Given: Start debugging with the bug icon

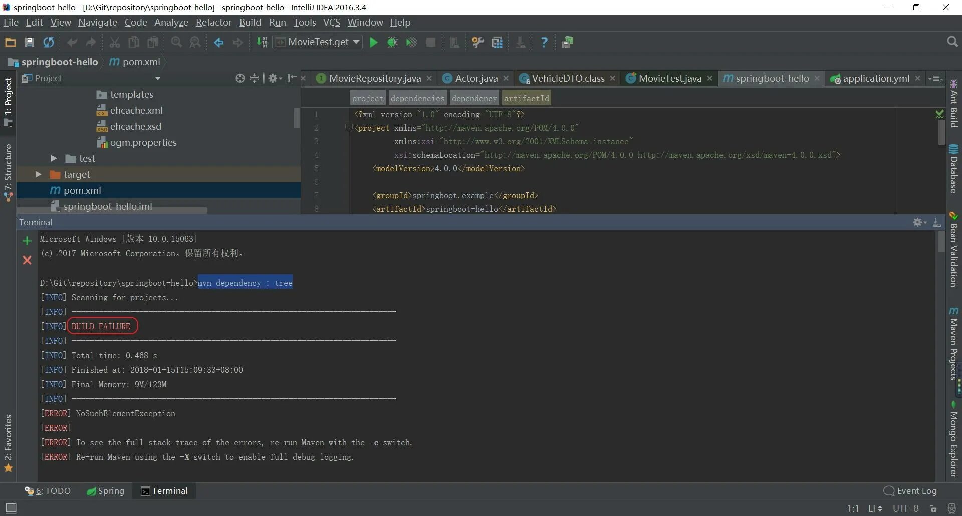Looking at the screenshot, I should pyautogui.click(x=392, y=42).
